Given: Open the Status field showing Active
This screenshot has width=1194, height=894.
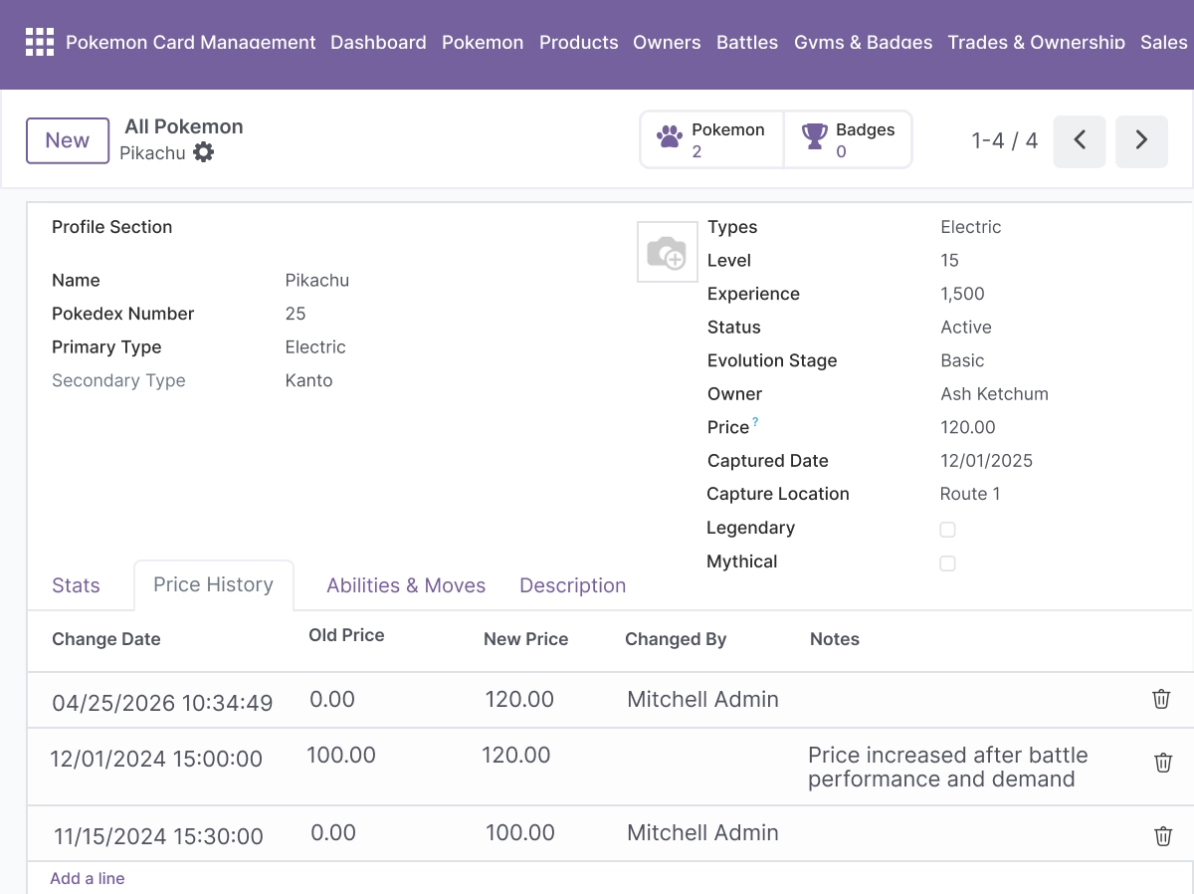Looking at the screenshot, I should pyautogui.click(x=1055, y=328).
